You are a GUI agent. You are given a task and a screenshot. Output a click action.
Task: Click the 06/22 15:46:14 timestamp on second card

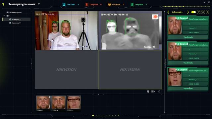pyautogui.click(x=194, y=58)
